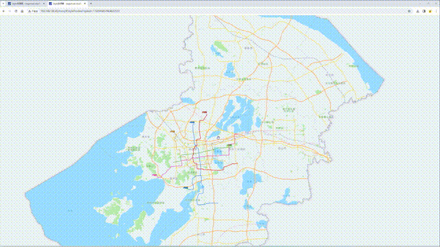Click the browser forward arrow
440x247 pixels.
pos(10,11)
